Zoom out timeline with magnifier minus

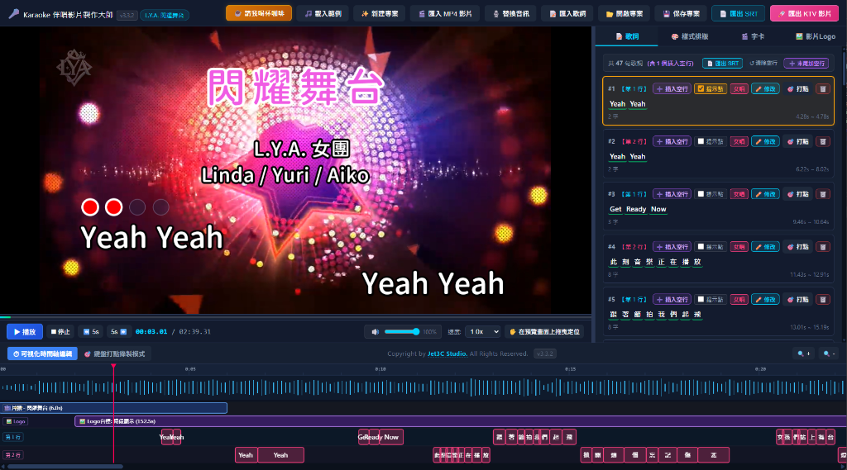829,354
